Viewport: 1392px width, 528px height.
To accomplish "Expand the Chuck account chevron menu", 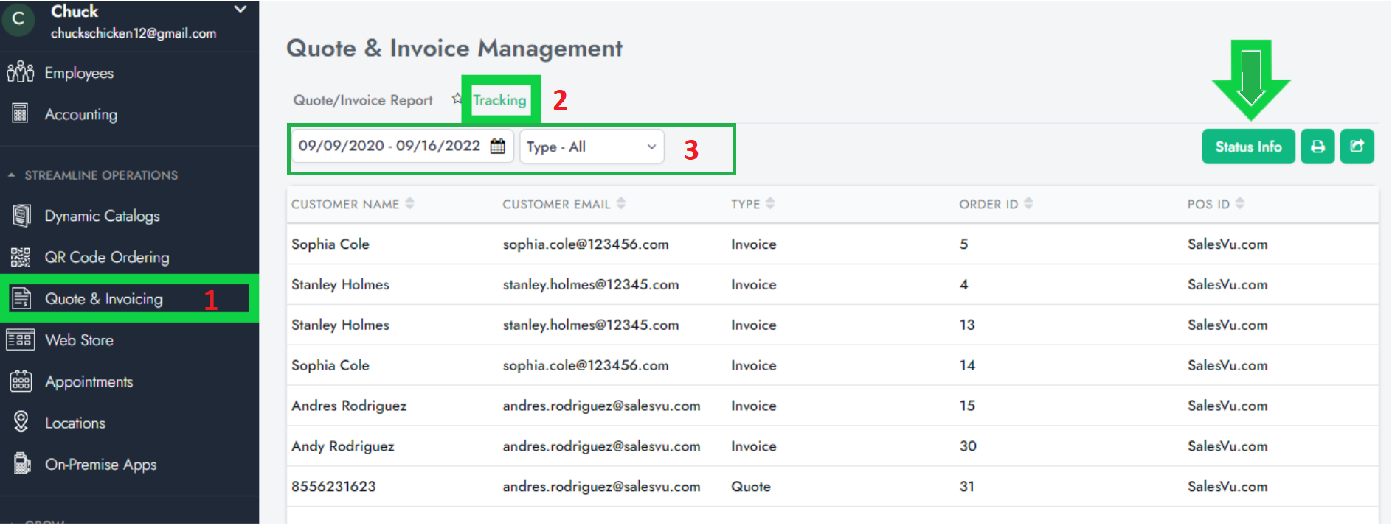I will coord(240,10).
